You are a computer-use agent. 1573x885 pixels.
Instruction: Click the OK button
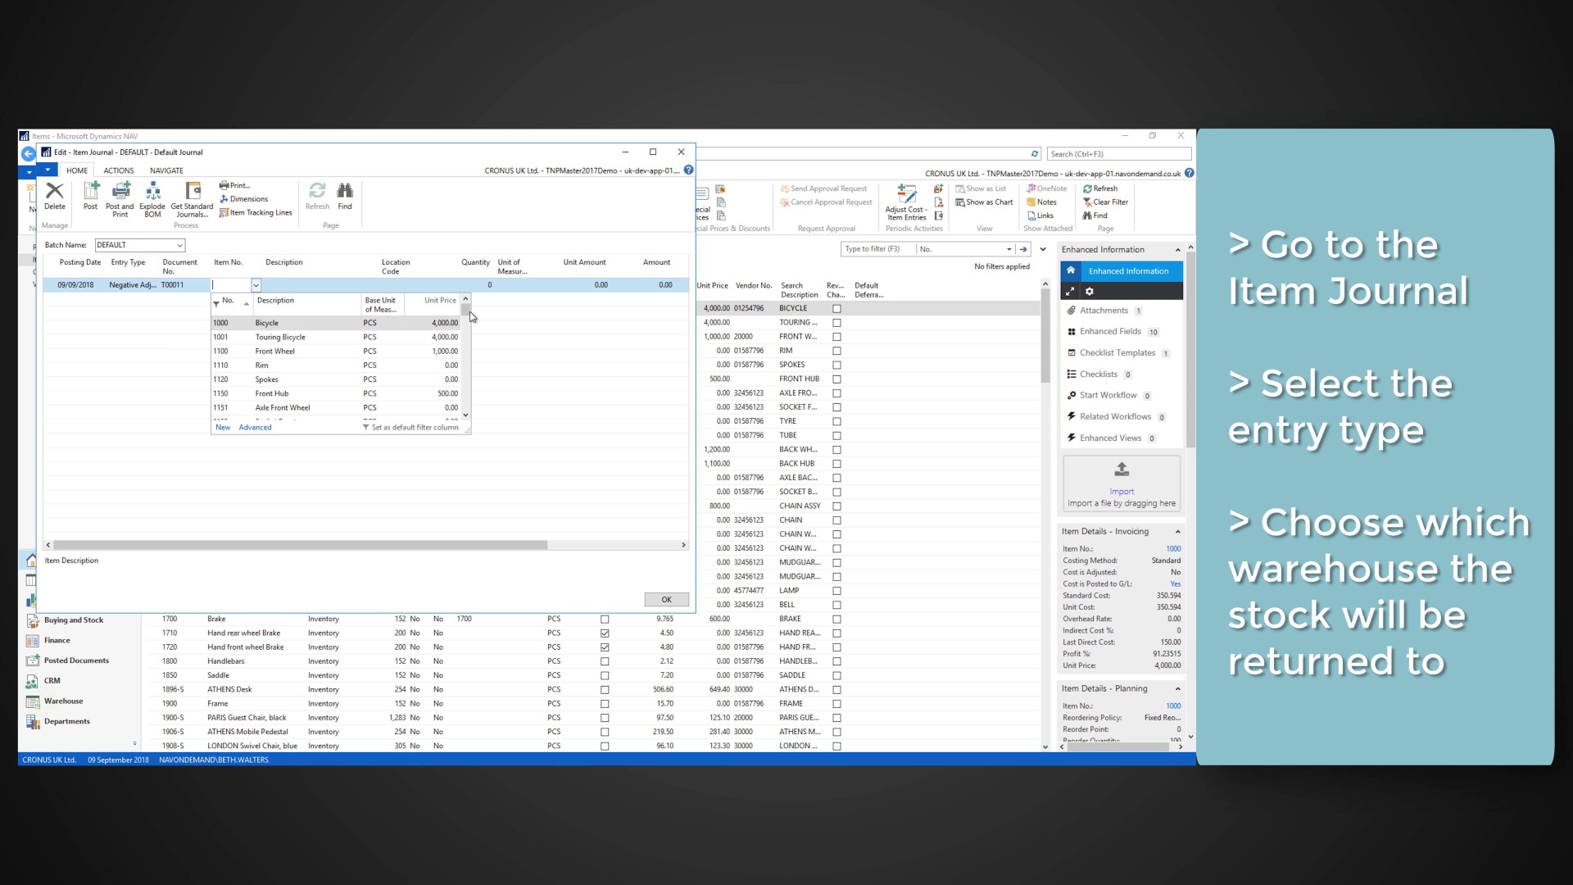666,599
